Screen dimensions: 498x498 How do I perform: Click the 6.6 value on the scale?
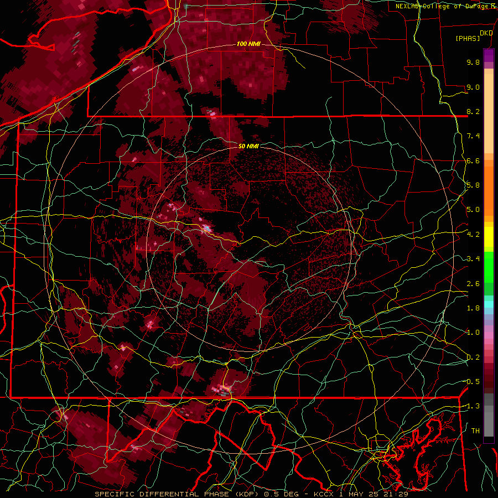tap(473, 160)
